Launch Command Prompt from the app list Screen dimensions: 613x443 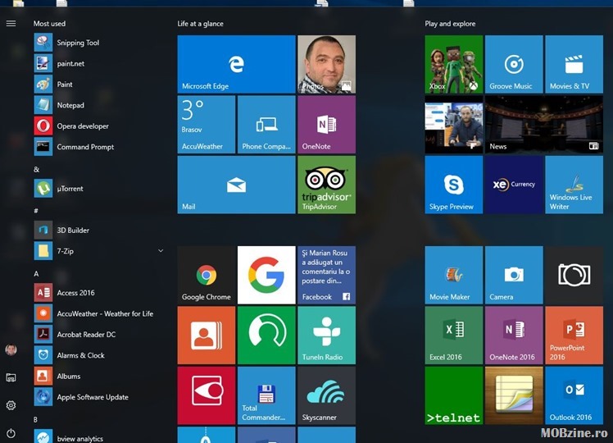[84, 147]
